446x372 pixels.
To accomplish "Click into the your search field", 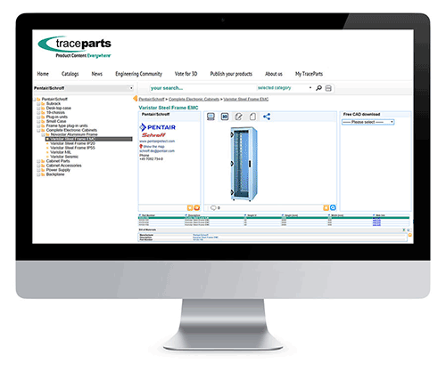I will coord(202,88).
